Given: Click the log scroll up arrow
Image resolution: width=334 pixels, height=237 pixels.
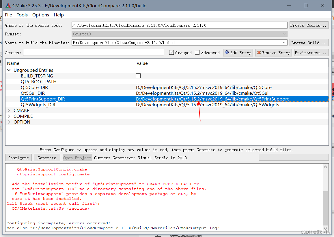Looking at the screenshot, I should (x=325, y=167).
